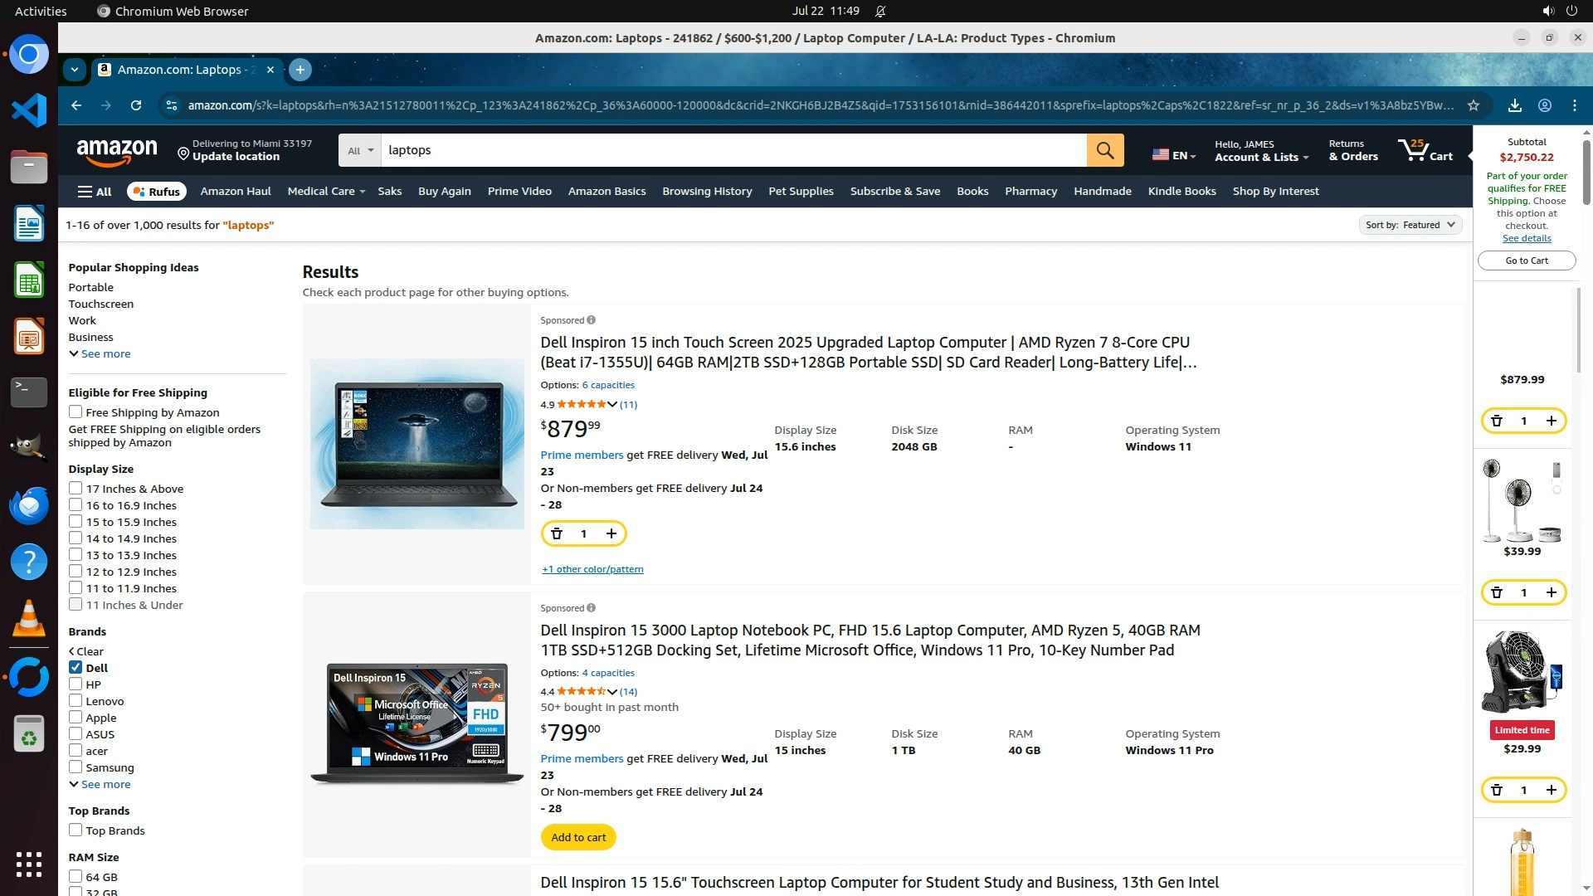Check Free Shipping by Amazon
The height and width of the screenshot is (896, 1593).
coord(76,412)
